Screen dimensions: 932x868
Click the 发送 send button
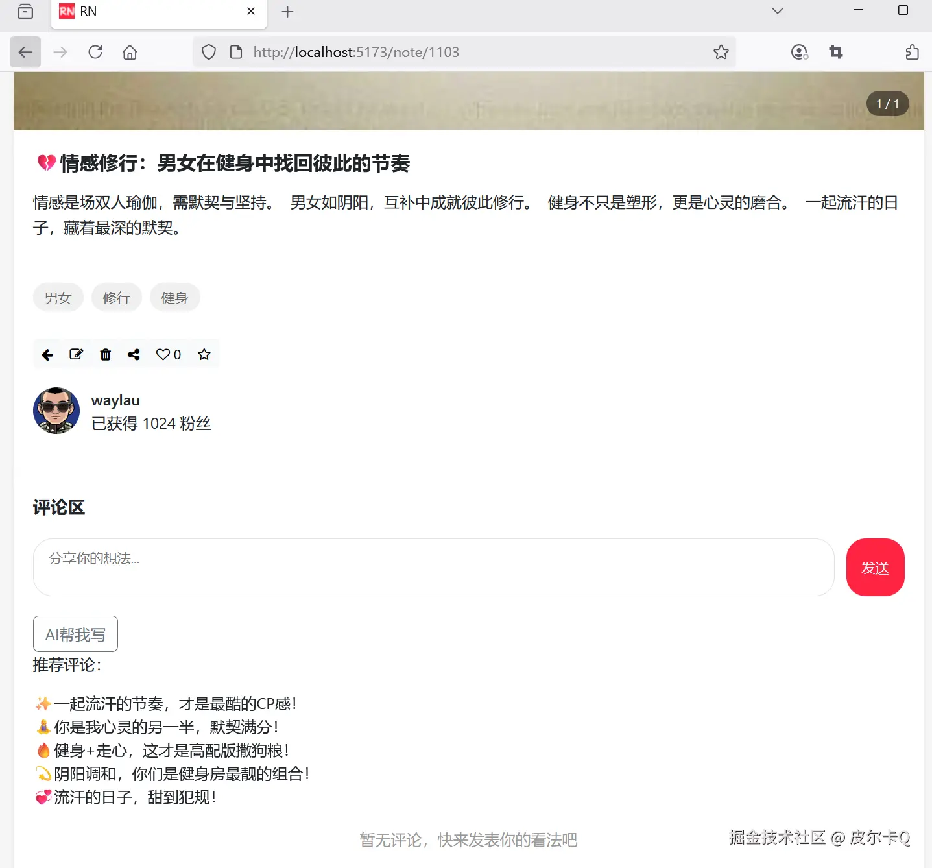[875, 567]
